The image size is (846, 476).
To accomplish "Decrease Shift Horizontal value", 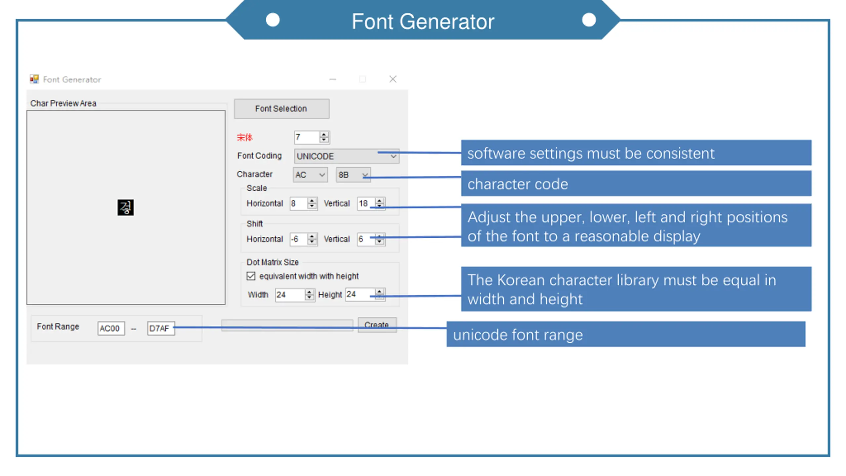I will tap(312, 242).
